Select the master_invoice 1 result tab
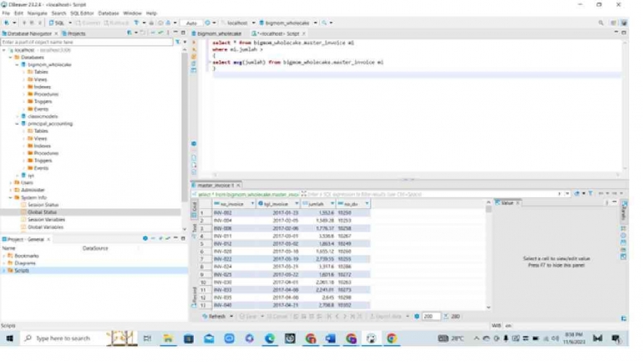The image size is (643, 362). click(215, 186)
